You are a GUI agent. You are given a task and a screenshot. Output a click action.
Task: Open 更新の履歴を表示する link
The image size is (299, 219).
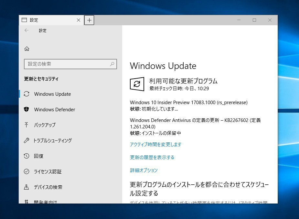click(x=152, y=158)
